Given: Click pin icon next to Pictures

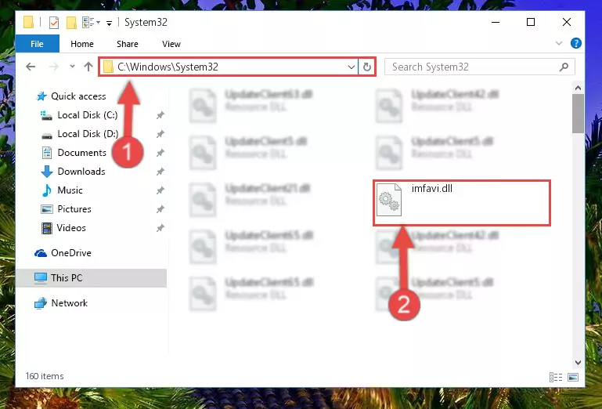Looking at the screenshot, I should pos(160,209).
